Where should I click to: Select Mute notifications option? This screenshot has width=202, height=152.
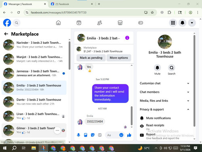coord(164,118)
